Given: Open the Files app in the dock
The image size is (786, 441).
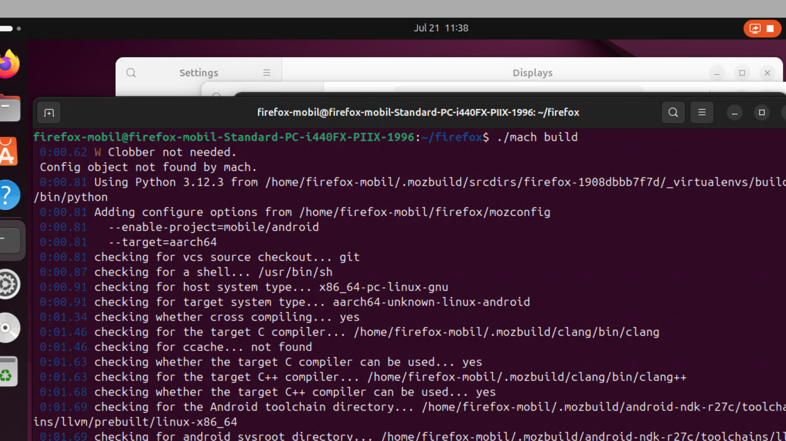Looking at the screenshot, I should [x=10, y=108].
